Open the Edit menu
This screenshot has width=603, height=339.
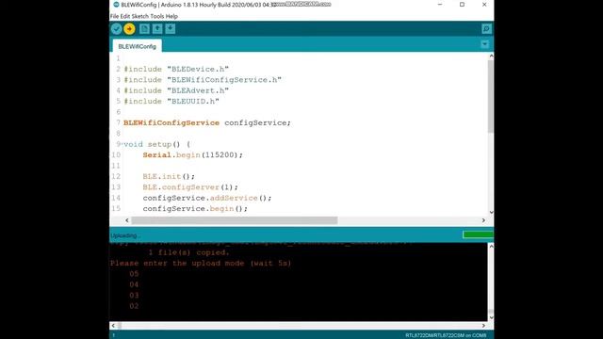125,16
